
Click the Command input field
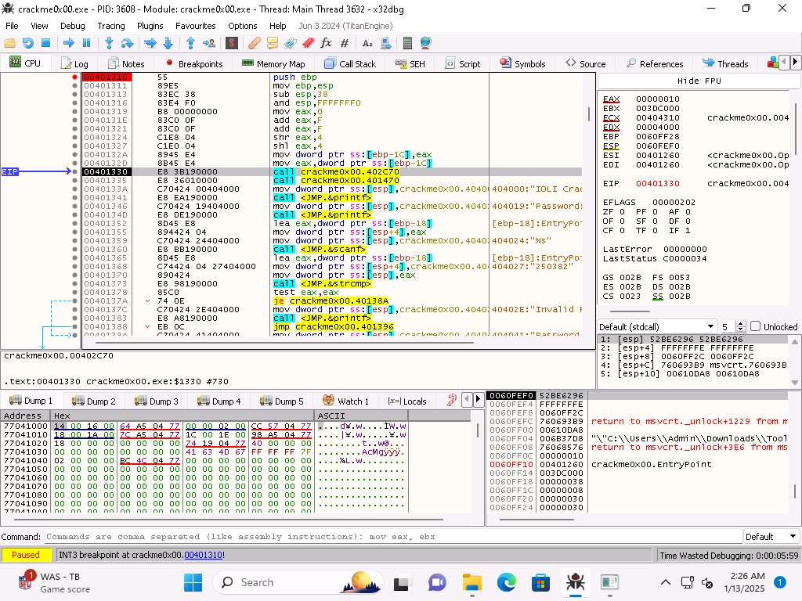pyautogui.click(x=392, y=537)
